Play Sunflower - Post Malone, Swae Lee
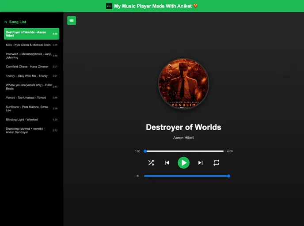 (x=32, y=109)
